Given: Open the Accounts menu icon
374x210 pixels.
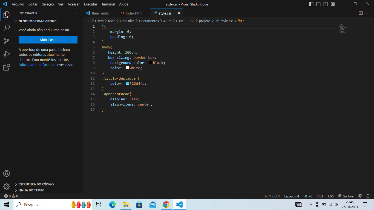Looking at the screenshot, I should point(7,173).
